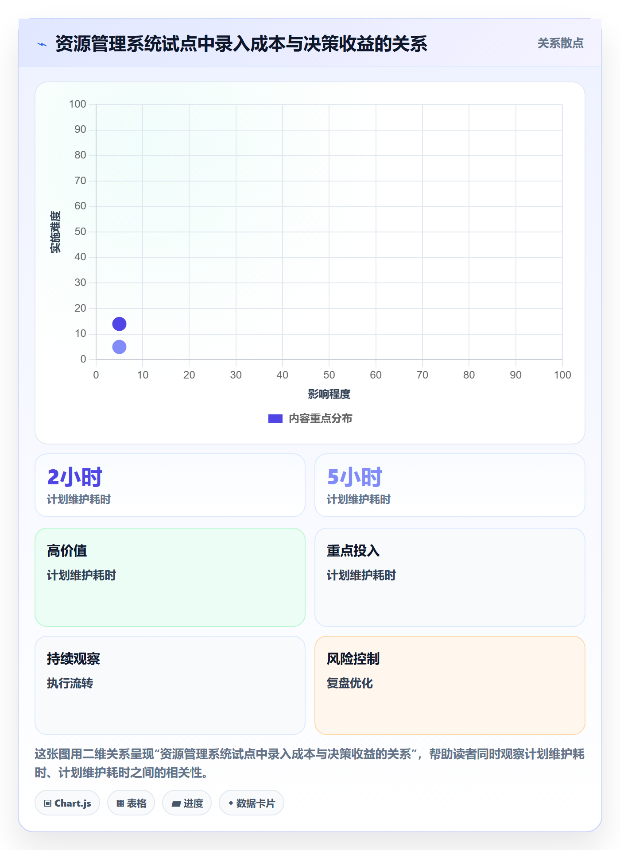The height and width of the screenshot is (850, 620).
Task: Click the 内容重点分布 legend label
Action: (320, 419)
